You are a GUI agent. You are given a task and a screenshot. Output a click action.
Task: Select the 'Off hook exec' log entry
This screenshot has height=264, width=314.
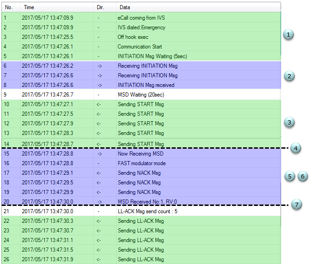[141, 37]
